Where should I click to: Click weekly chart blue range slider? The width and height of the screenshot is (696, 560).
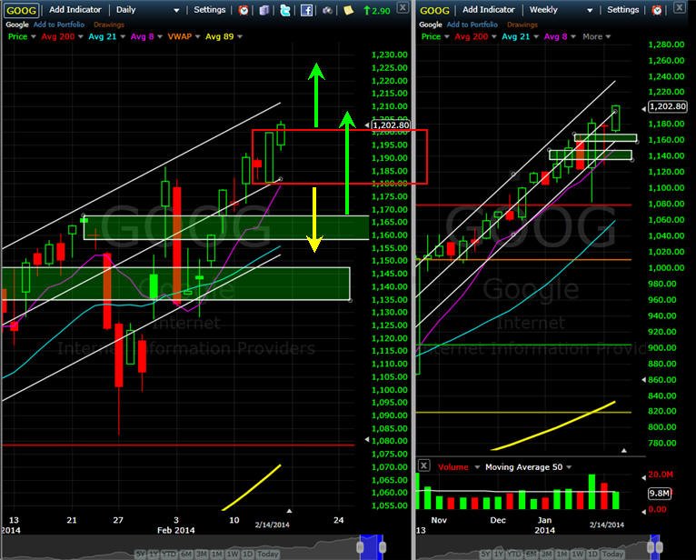point(655,546)
